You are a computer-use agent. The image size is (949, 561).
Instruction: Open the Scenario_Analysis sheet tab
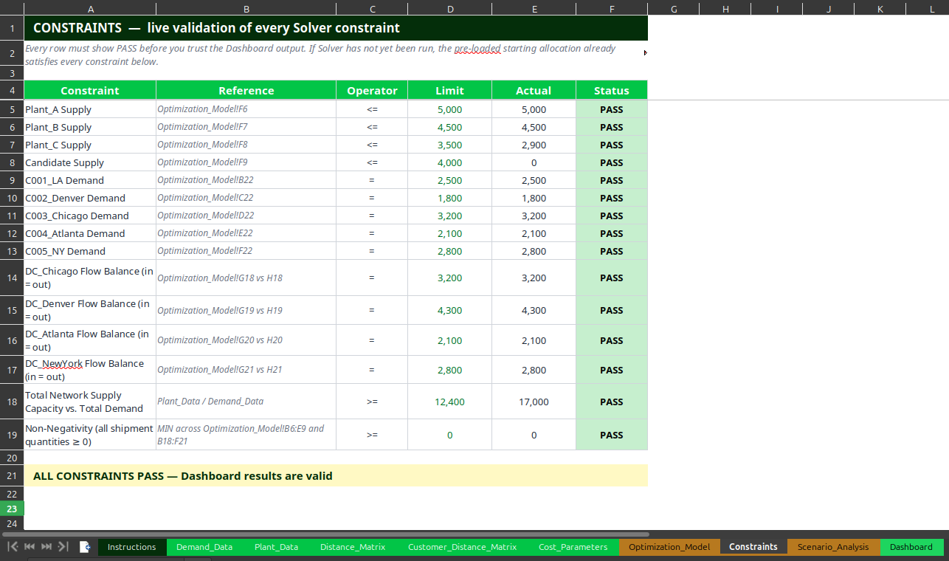(x=833, y=547)
